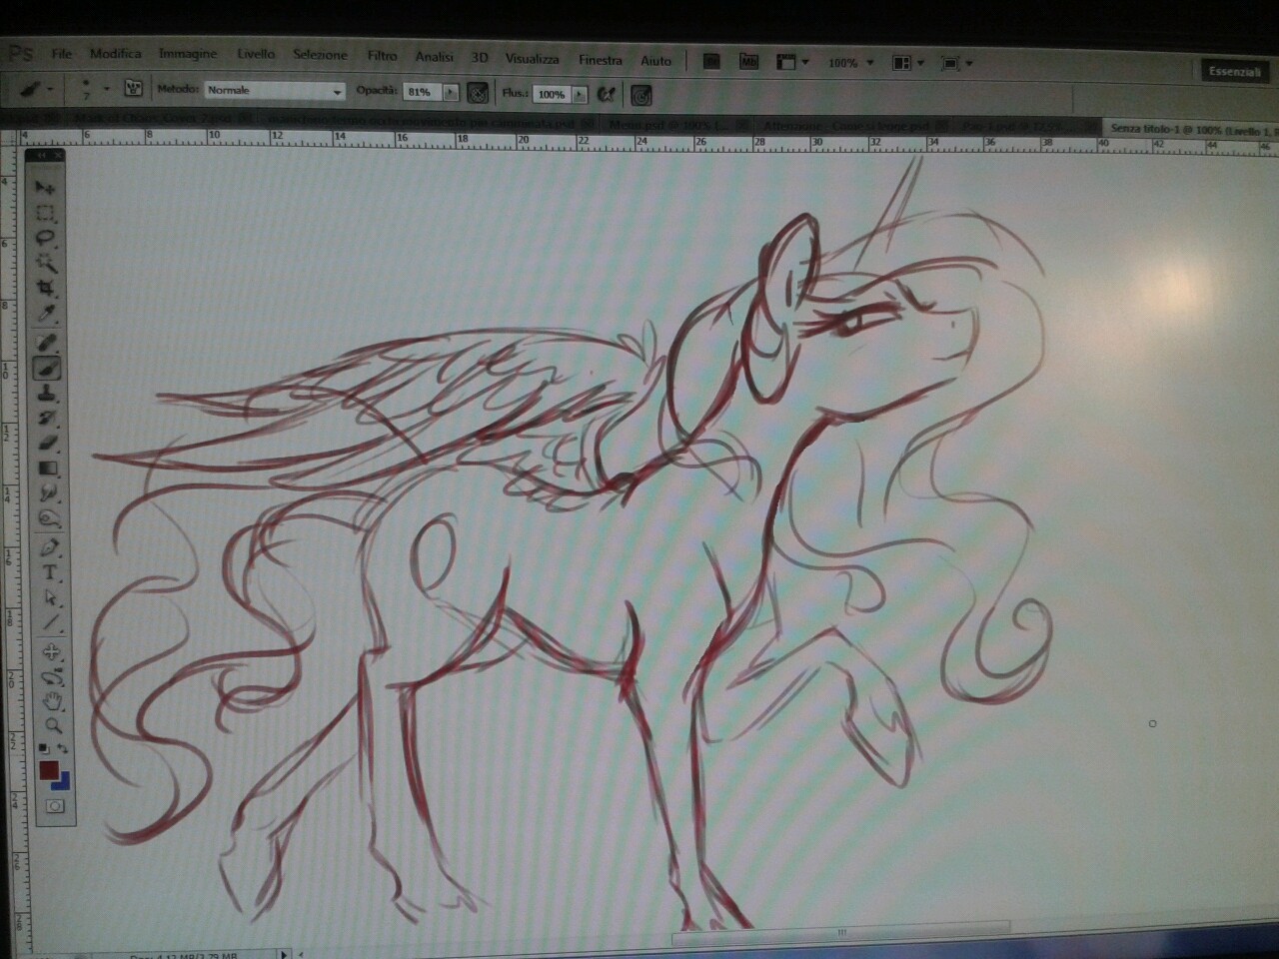
Task: Toggle tablet pressure for opacity
Action: coord(479,93)
